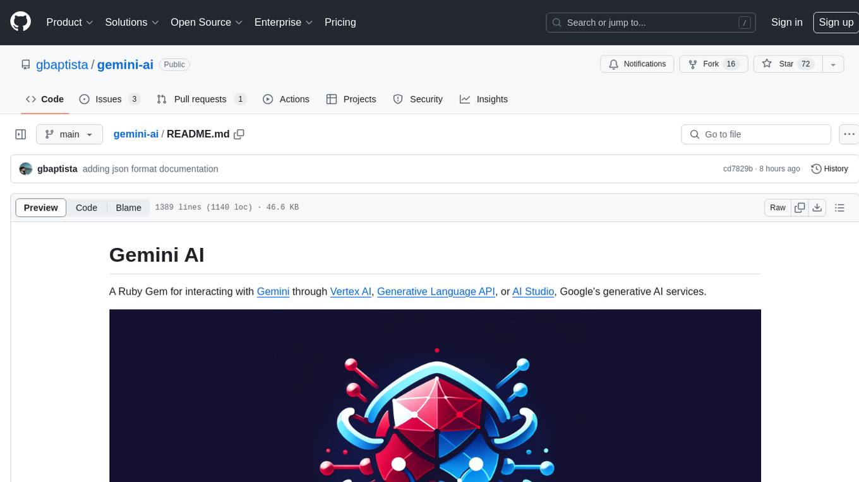Open the GitHub homepage logo

coord(20,22)
